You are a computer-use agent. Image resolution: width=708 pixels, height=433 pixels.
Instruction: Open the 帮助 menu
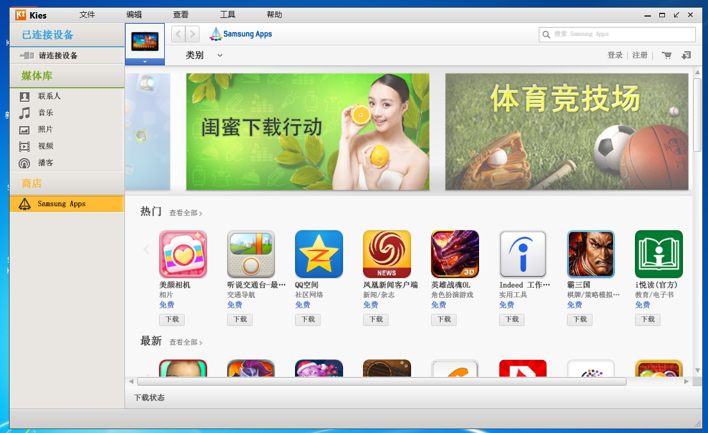click(x=274, y=15)
